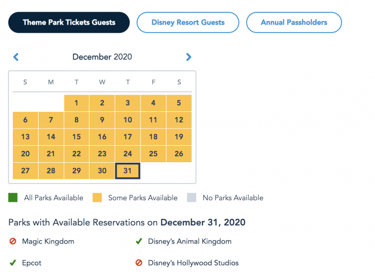Go to previous month arrow

[x=16, y=57]
